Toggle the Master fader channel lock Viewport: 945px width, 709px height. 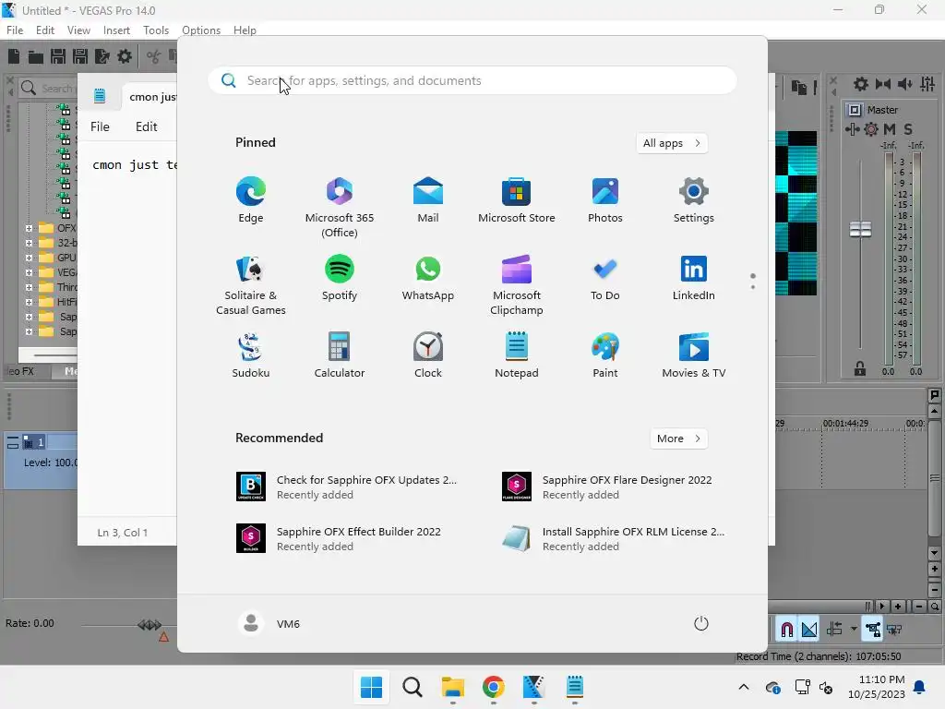tap(860, 369)
